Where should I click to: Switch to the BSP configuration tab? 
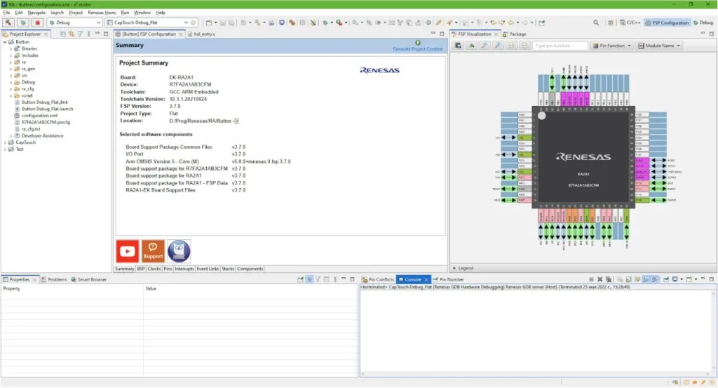pyautogui.click(x=140, y=269)
